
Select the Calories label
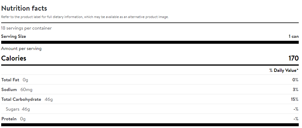click(x=14, y=58)
